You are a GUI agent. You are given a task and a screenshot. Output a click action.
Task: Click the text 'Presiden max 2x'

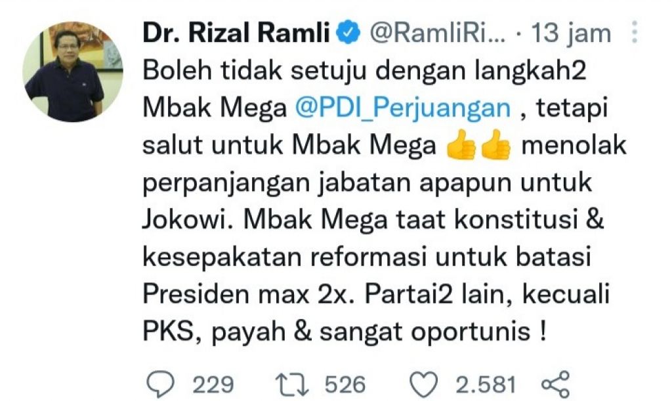pos(247,294)
